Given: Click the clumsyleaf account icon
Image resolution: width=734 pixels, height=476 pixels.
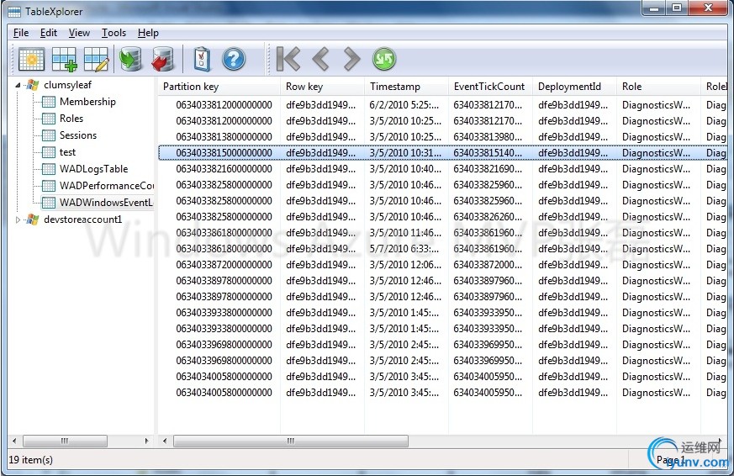Looking at the screenshot, I should (32, 85).
